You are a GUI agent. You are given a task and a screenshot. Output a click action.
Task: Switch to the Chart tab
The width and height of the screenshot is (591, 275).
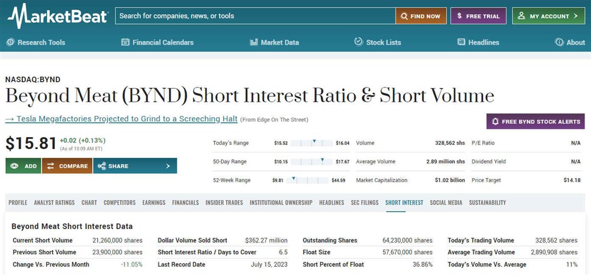click(89, 203)
